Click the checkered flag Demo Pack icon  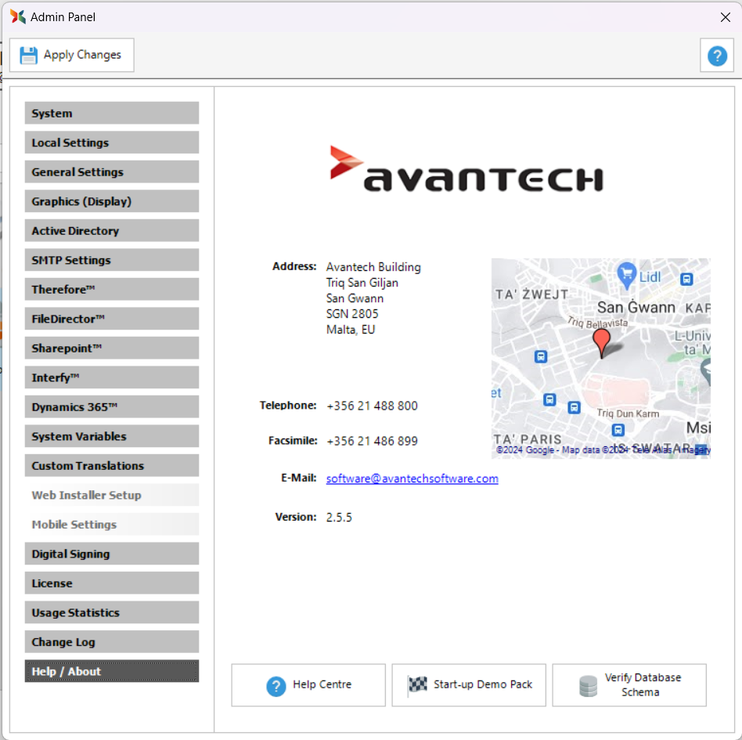click(417, 685)
